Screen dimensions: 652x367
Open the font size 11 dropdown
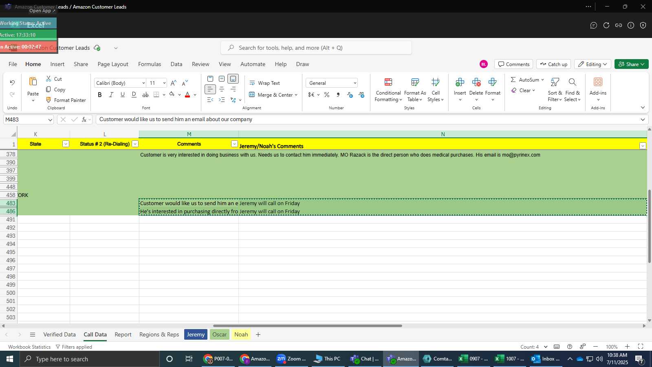tap(164, 83)
